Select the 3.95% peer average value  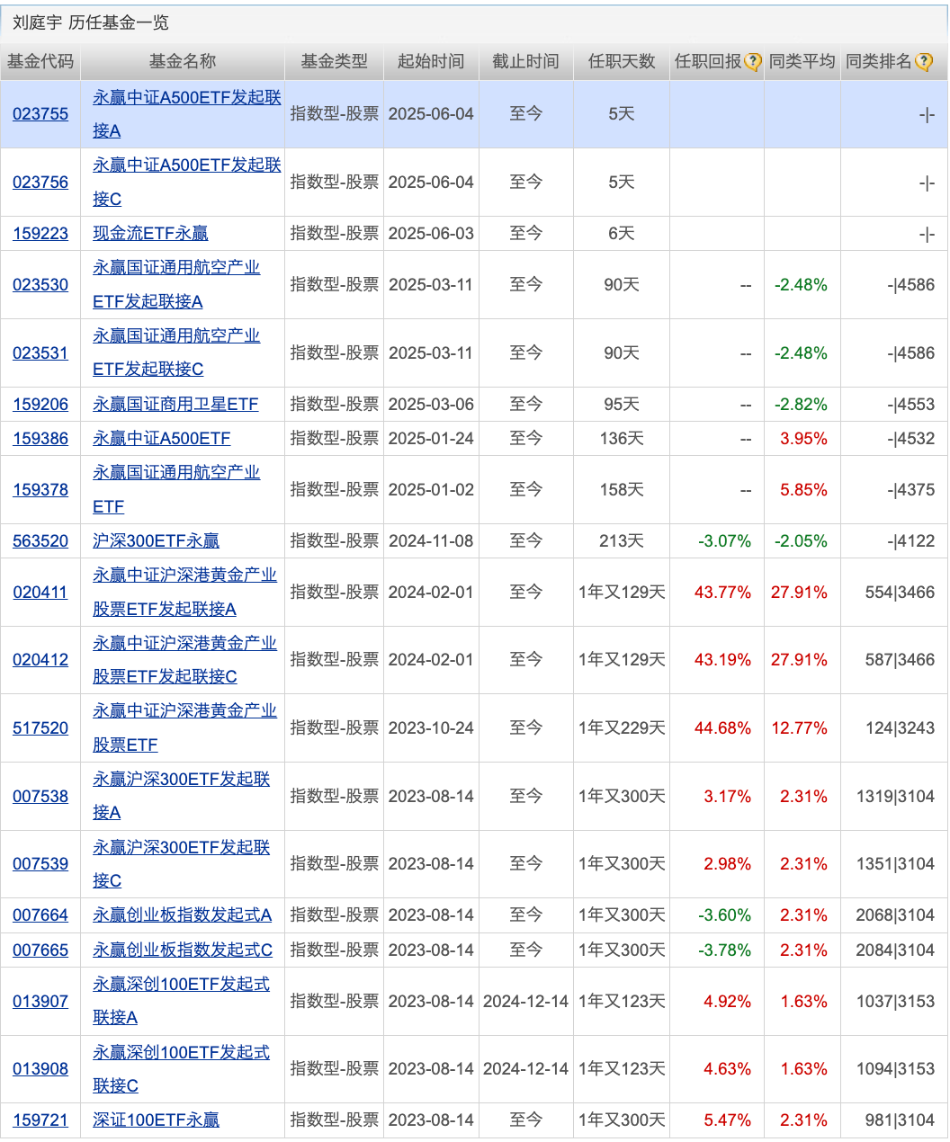[x=803, y=439]
